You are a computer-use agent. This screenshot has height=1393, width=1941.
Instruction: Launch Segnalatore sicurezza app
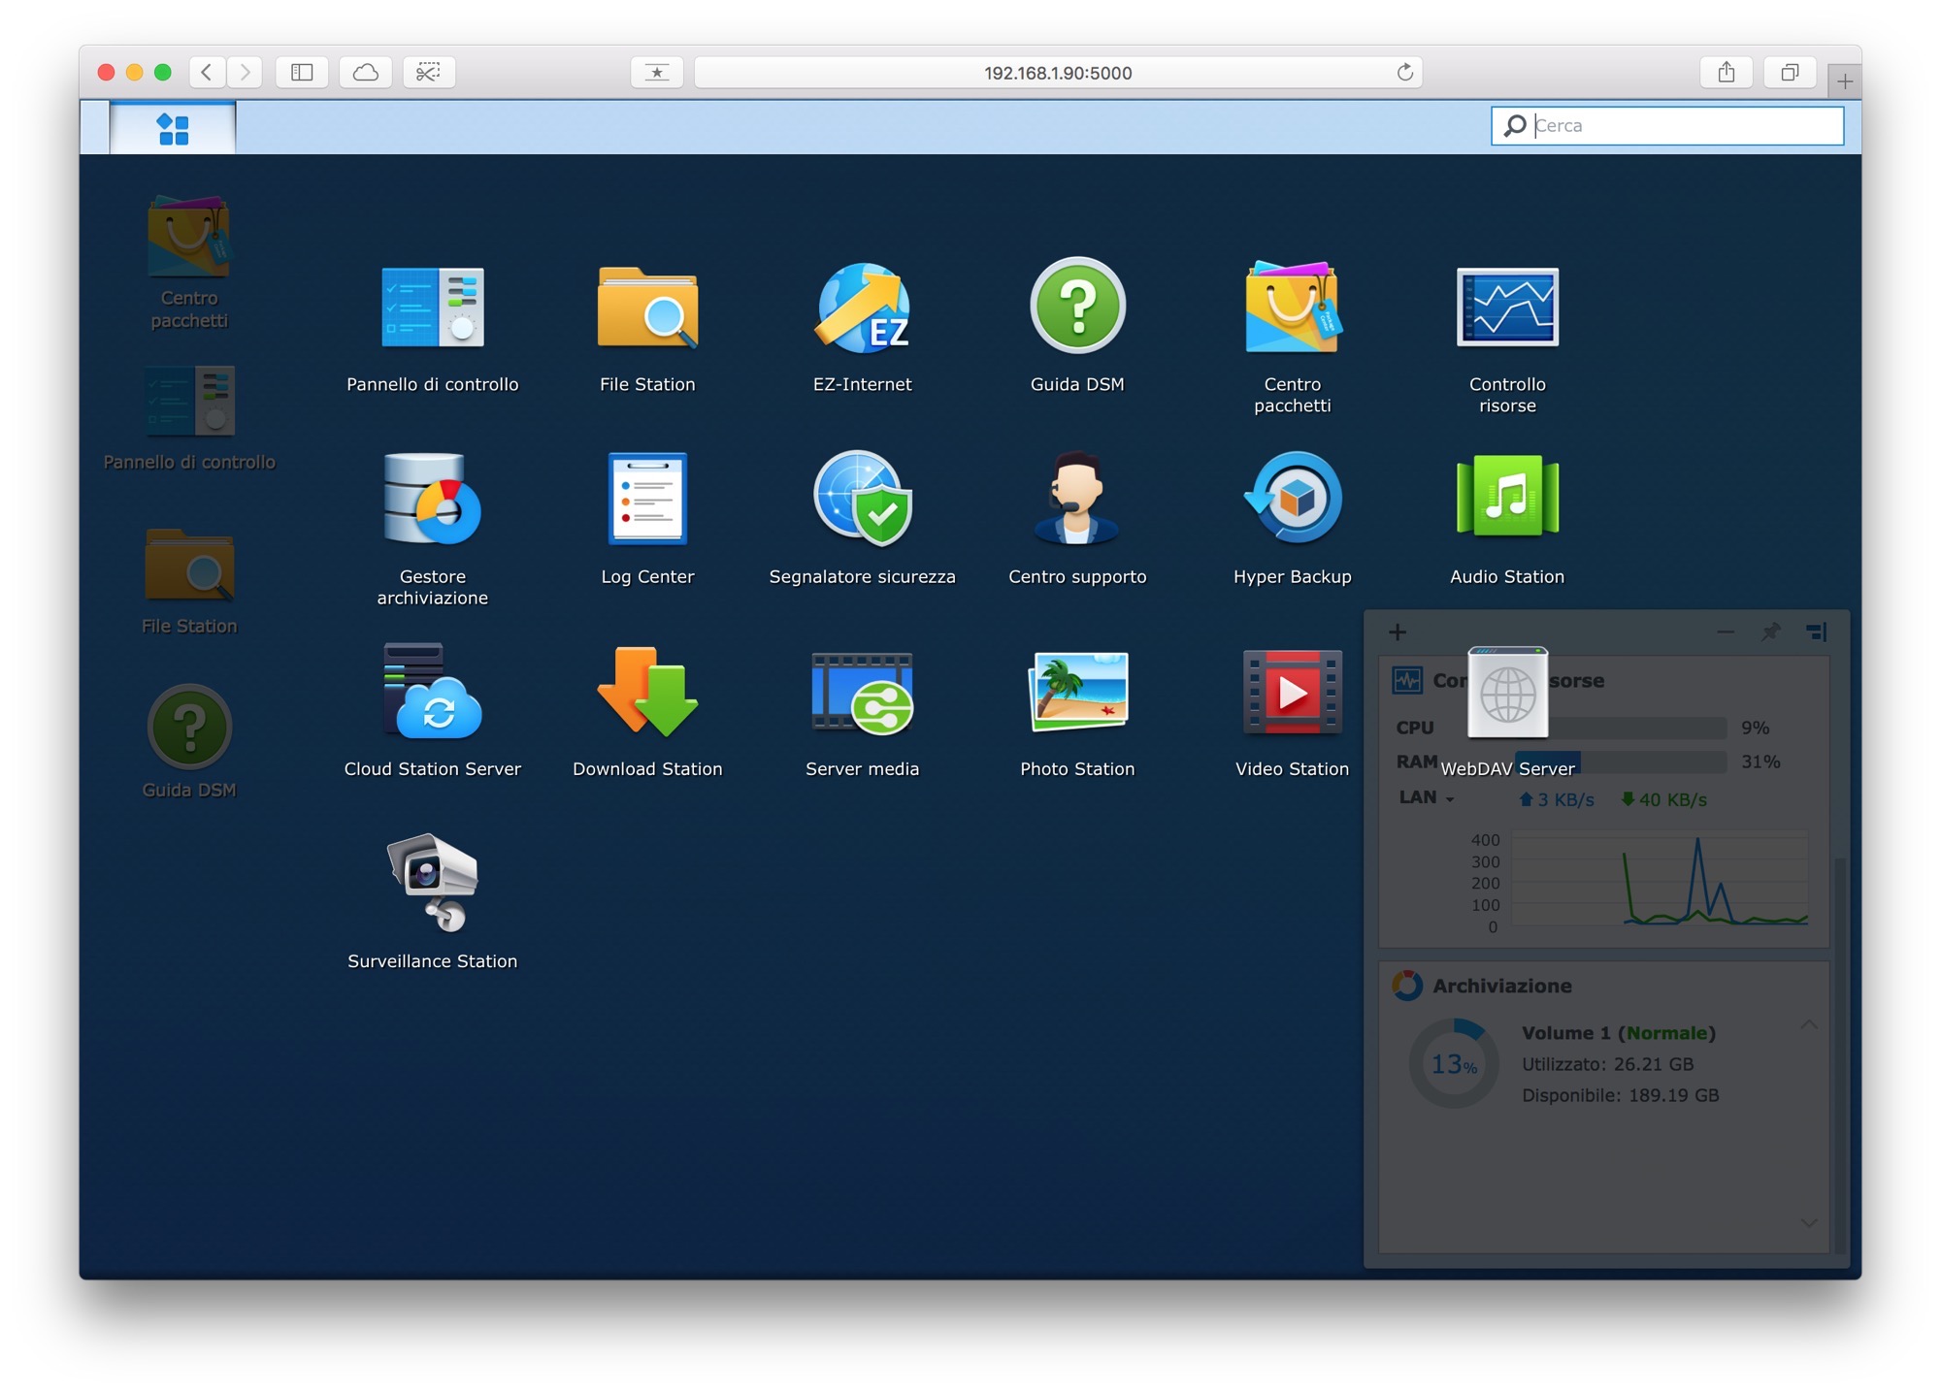pyautogui.click(x=863, y=500)
